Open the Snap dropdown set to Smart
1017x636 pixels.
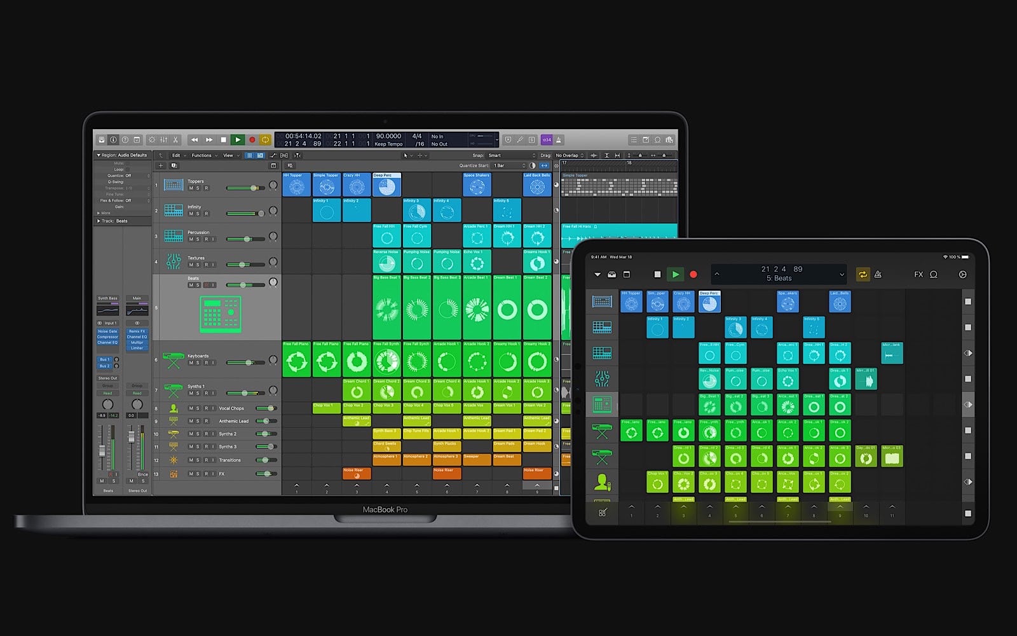coord(512,155)
